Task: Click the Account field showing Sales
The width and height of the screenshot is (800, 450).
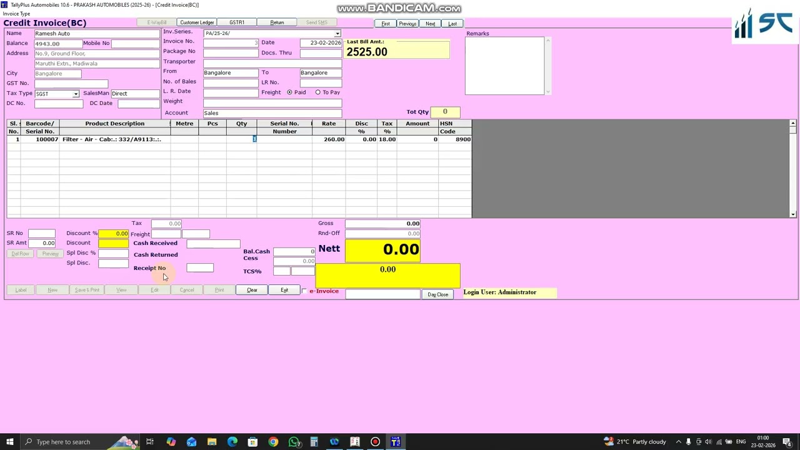Action: tap(272, 114)
